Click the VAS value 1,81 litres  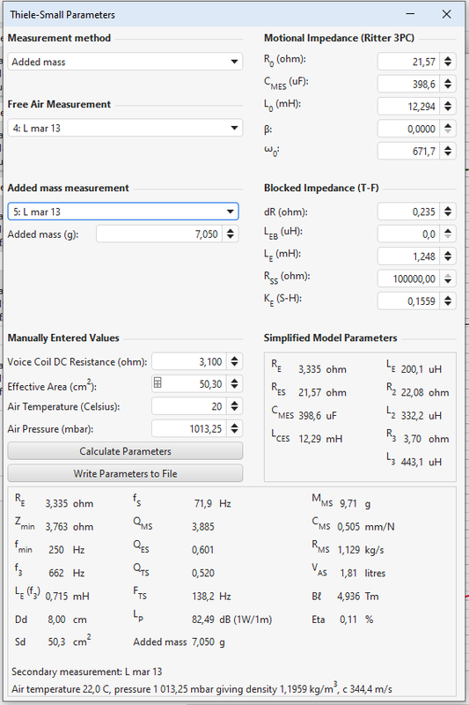[363, 573]
